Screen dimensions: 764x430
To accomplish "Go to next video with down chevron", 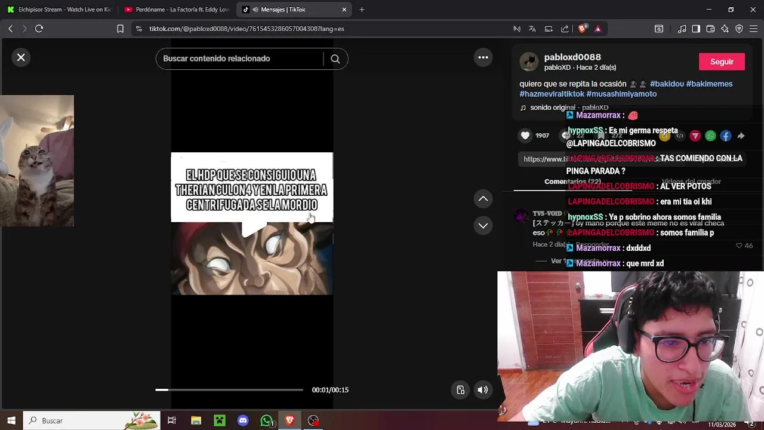I will [483, 225].
